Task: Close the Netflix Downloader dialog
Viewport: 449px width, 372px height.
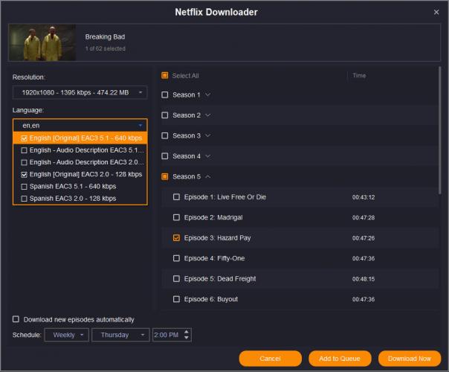Action: point(436,12)
